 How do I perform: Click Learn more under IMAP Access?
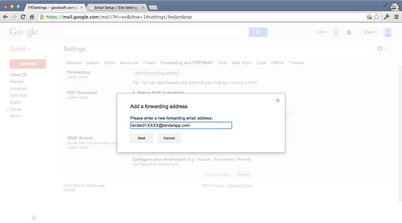click(77, 148)
